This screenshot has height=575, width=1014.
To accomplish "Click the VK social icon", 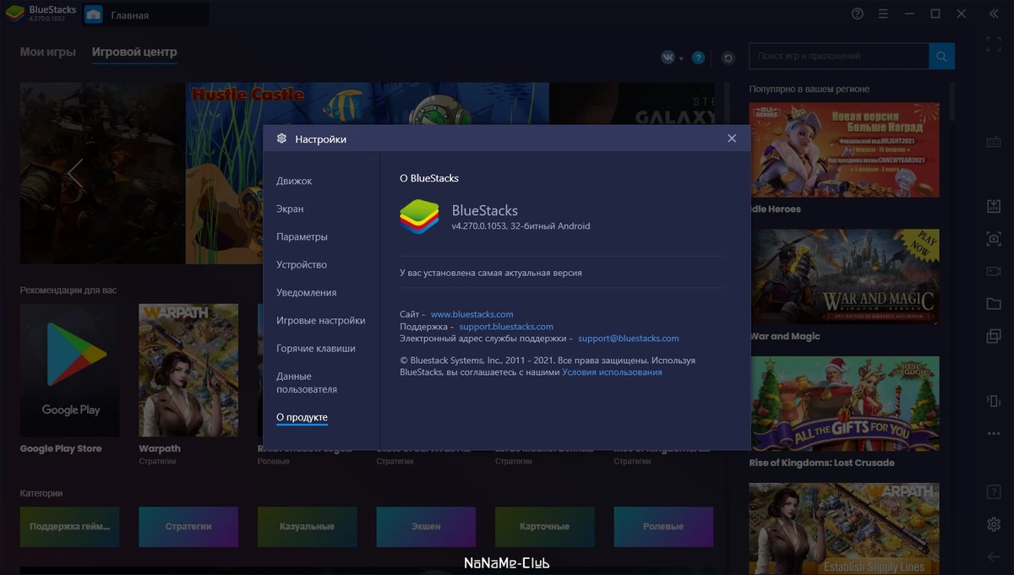I will point(668,57).
